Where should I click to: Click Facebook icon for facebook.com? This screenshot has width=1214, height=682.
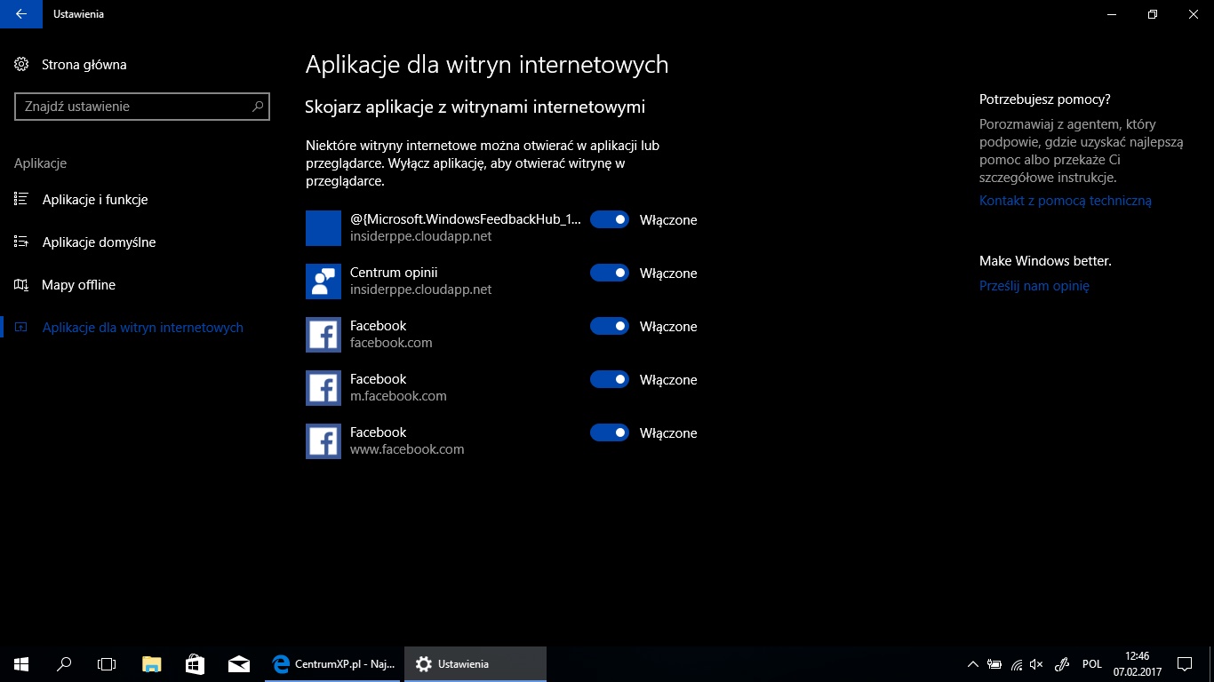coord(323,335)
